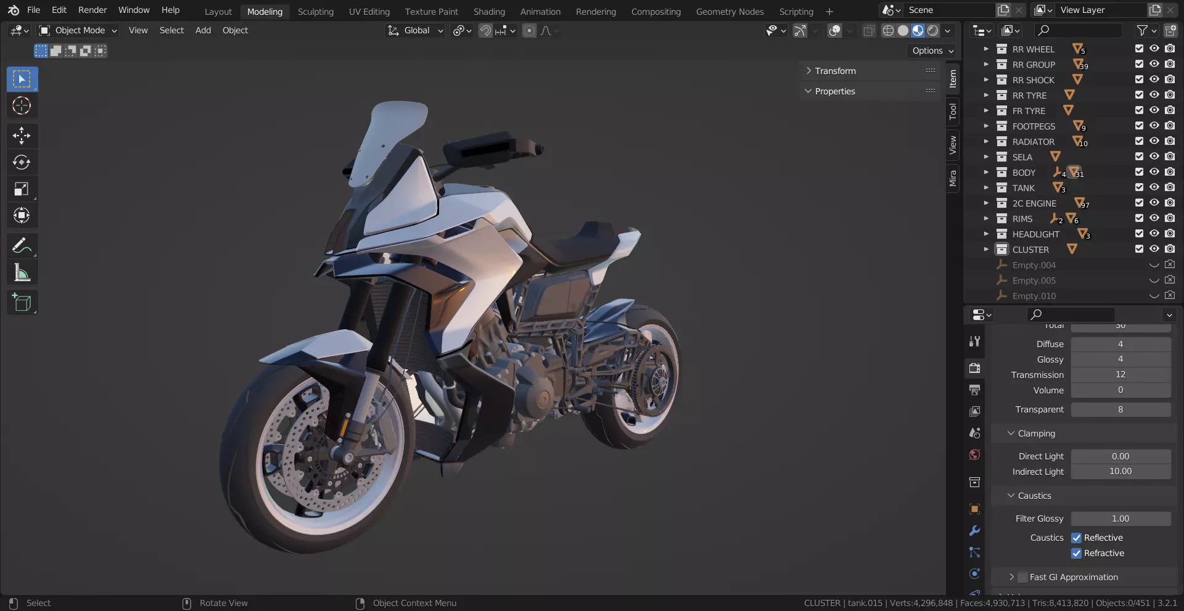Screen dimensions: 1184x611
Task: Click the Options button
Action: (932, 51)
